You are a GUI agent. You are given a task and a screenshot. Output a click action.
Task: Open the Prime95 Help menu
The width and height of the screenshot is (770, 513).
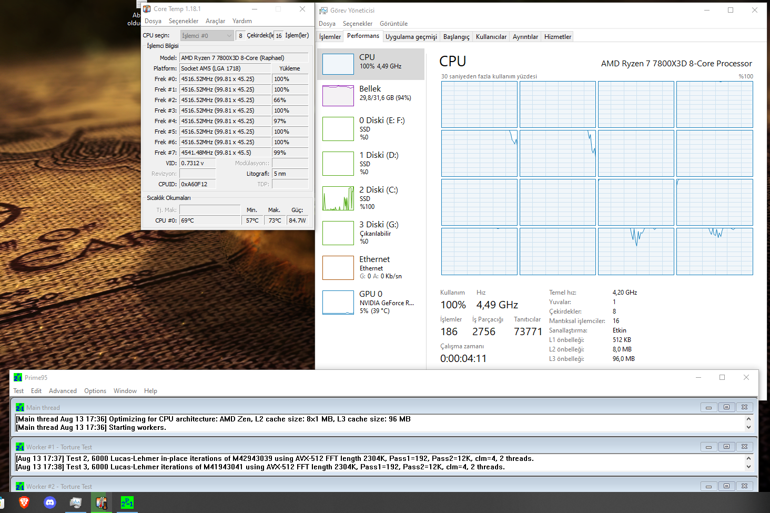coord(150,391)
